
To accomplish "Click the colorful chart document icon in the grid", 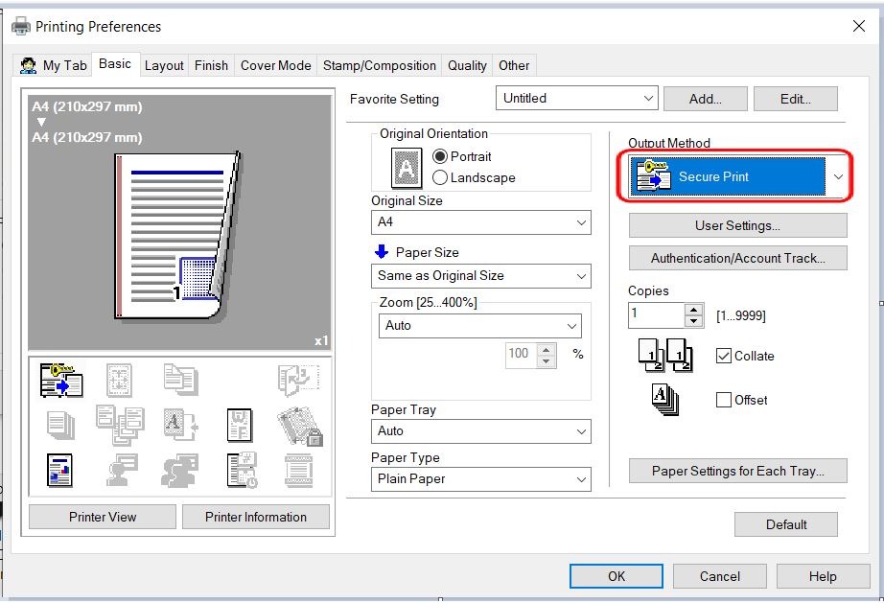I will pos(61,470).
